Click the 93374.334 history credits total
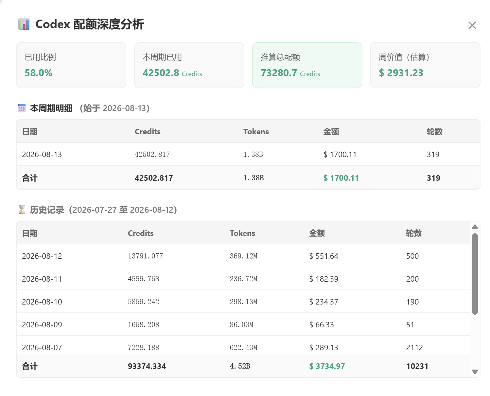The image size is (490, 396). click(147, 366)
